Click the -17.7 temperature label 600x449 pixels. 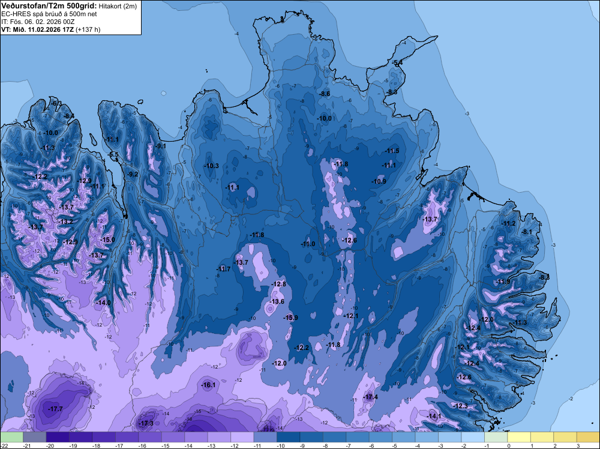coord(55,409)
